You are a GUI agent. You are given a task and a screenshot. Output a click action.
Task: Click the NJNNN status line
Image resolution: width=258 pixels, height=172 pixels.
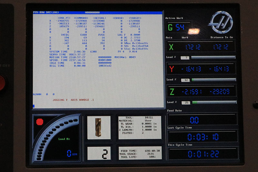tap(44, 94)
